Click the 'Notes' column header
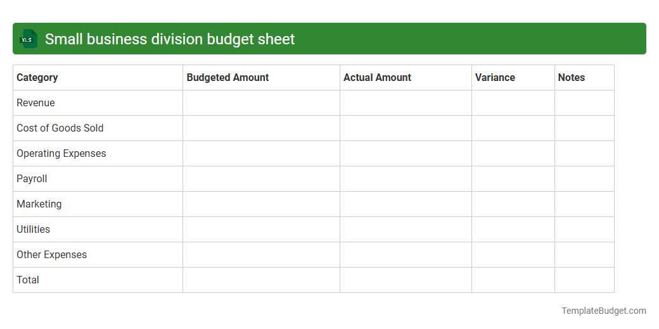The image size is (659, 329). (585, 78)
